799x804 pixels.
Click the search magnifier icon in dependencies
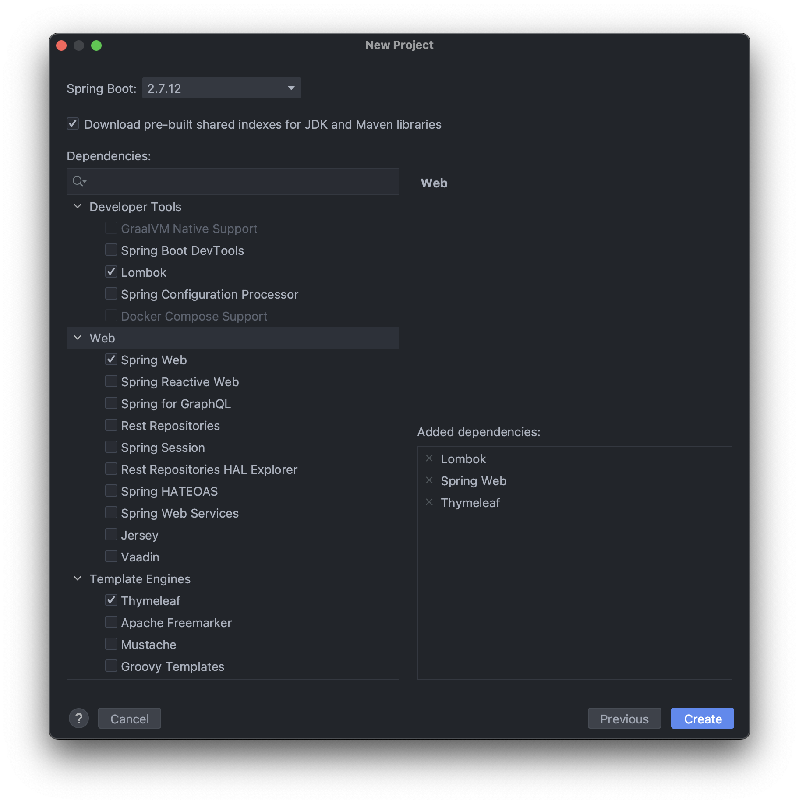tap(79, 181)
